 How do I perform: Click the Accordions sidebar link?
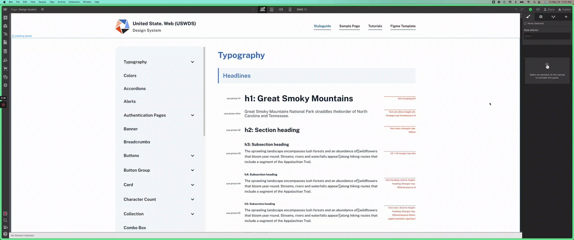coord(134,89)
